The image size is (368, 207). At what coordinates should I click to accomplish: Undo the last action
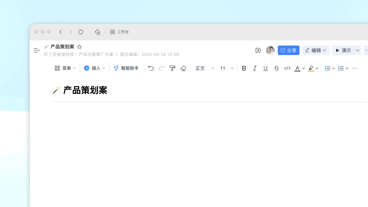[x=151, y=68]
